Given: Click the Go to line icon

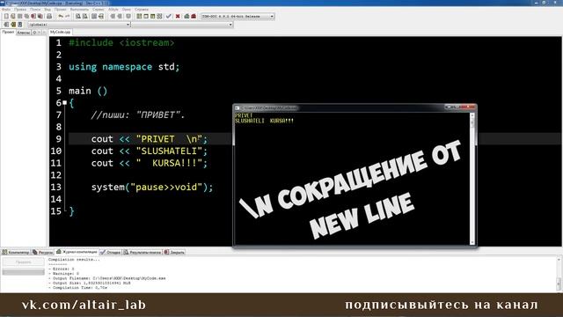Looking at the screenshot, I should pyautogui.click(x=101, y=16).
